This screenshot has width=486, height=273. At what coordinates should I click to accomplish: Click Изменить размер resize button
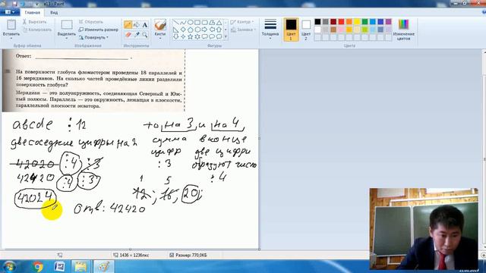pyautogui.click(x=98, y=30)
